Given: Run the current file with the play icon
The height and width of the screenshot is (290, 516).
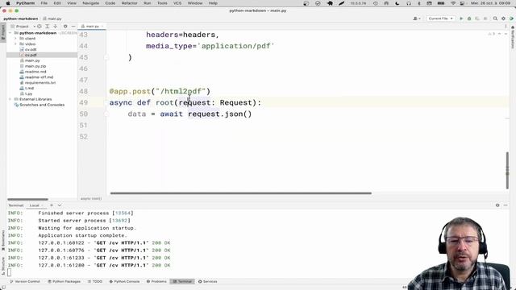Looking at the screenshot, I should click(x=461, y=19).
